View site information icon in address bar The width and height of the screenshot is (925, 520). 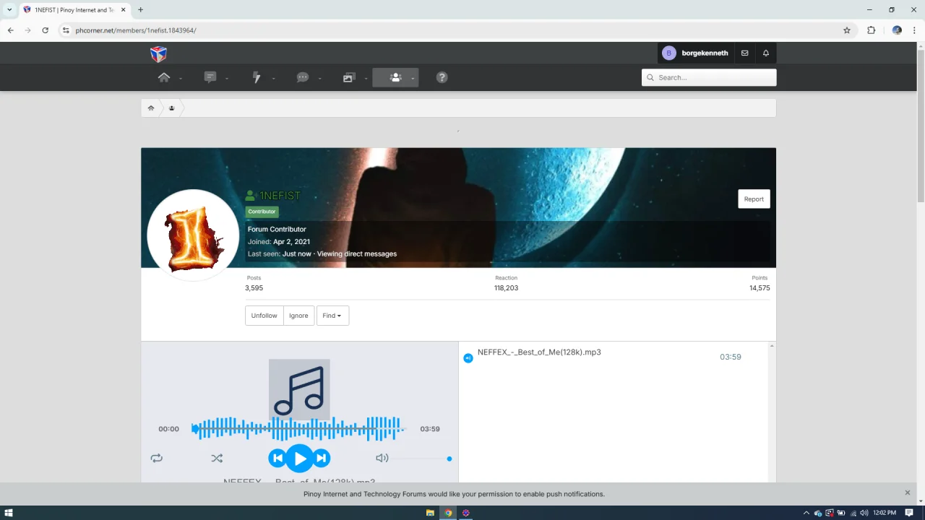coord(66,30)
